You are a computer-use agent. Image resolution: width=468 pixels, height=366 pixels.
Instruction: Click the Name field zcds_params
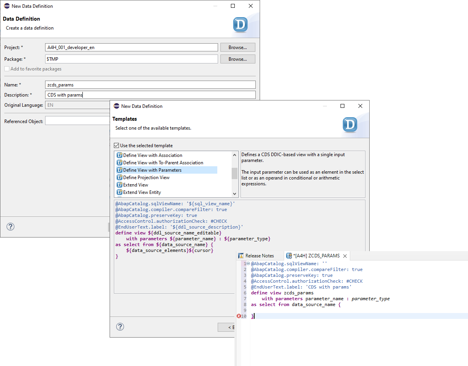pos(150,84)
